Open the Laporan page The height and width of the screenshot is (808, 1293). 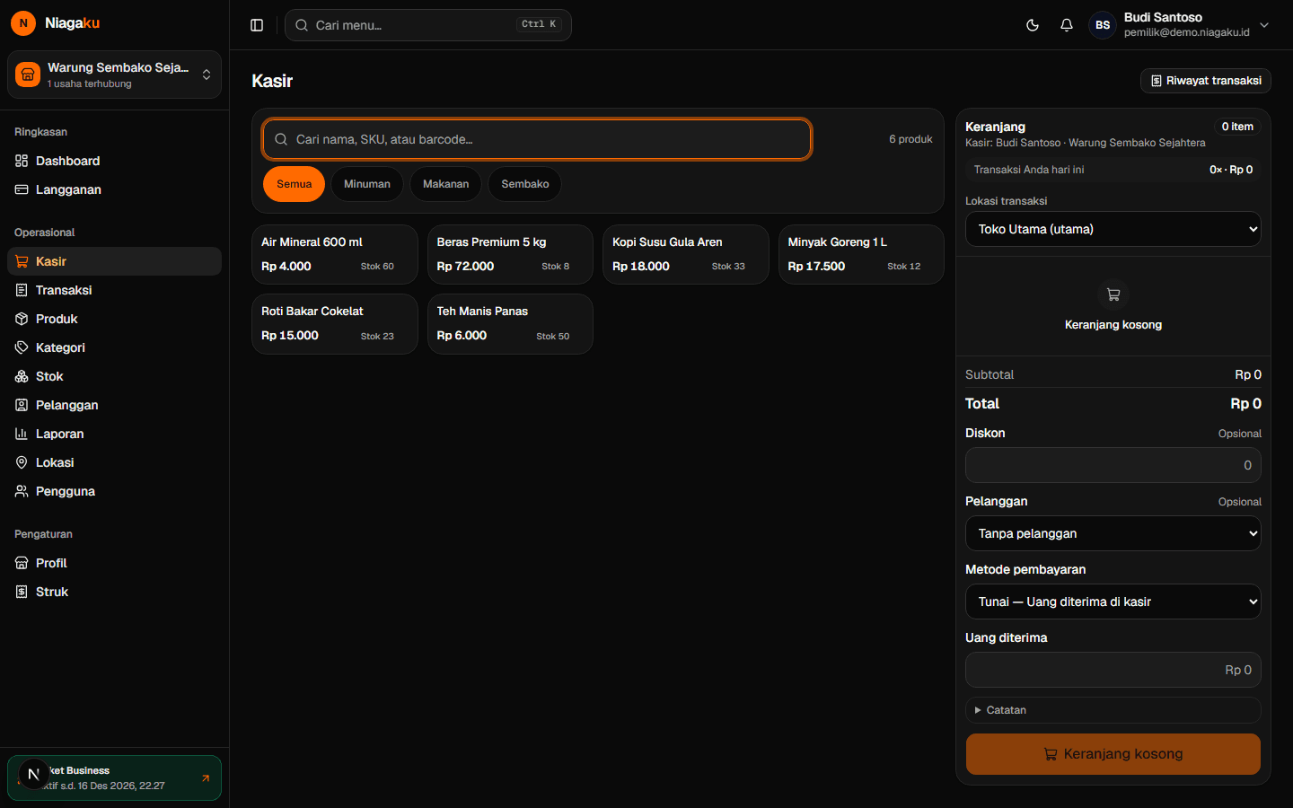(x=114, y=434)
